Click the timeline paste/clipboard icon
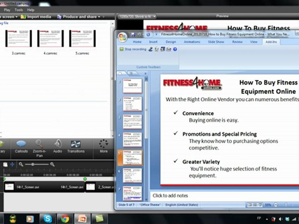Viewport: 299px width, 224px height. click(5, 164)
